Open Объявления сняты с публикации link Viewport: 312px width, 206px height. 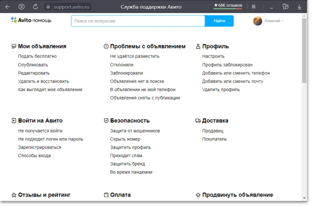[145, 98]
